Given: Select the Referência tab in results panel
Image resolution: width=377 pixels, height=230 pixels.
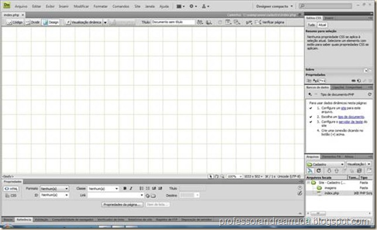Looking at the screenshot, I should coord(23,219).
